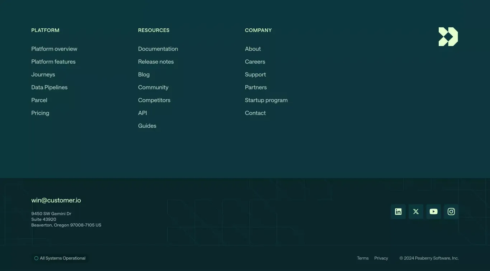Open the Instagram social icon

451,211
